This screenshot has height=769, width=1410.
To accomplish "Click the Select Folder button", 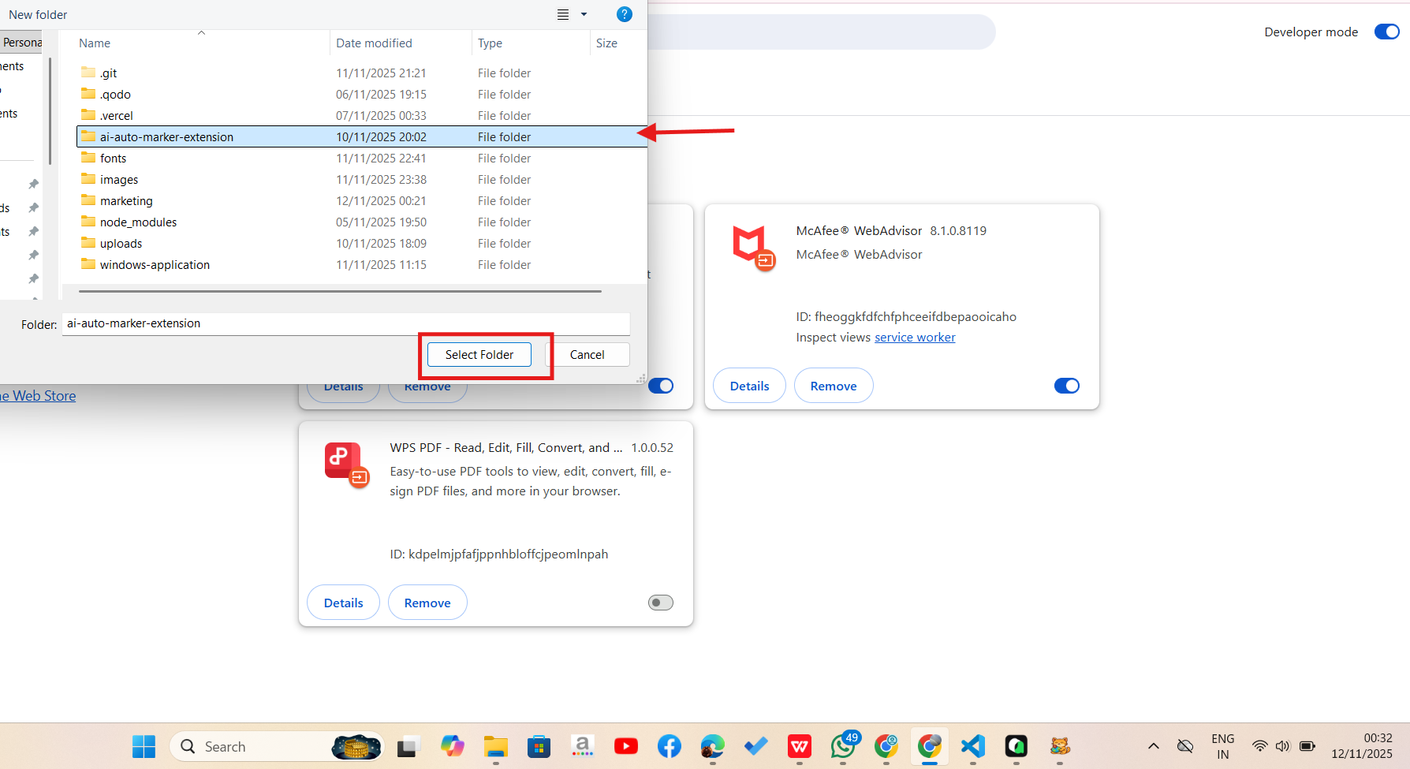I will tap(479, 354).
